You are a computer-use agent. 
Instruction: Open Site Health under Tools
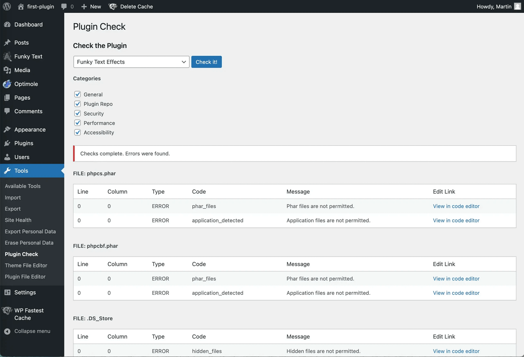click(x=18, y=220)
